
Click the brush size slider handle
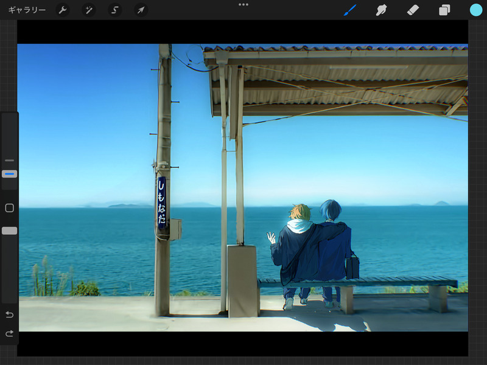point(9,174)
